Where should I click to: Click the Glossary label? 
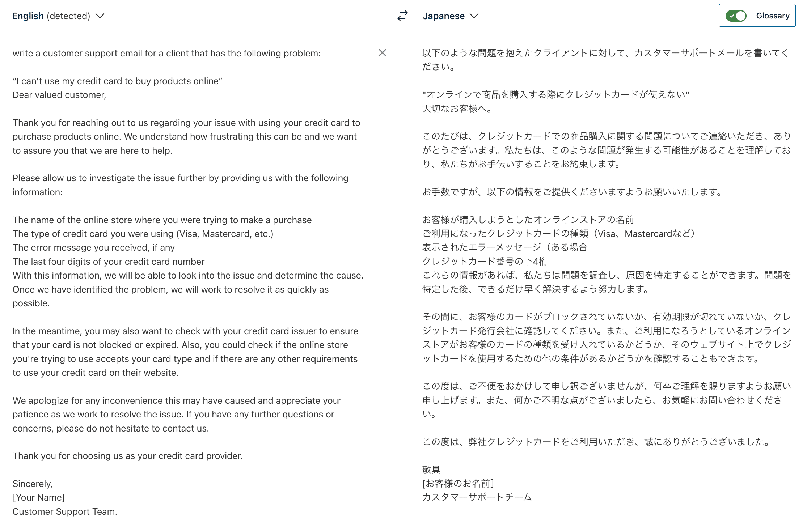(x=773, y=16)
